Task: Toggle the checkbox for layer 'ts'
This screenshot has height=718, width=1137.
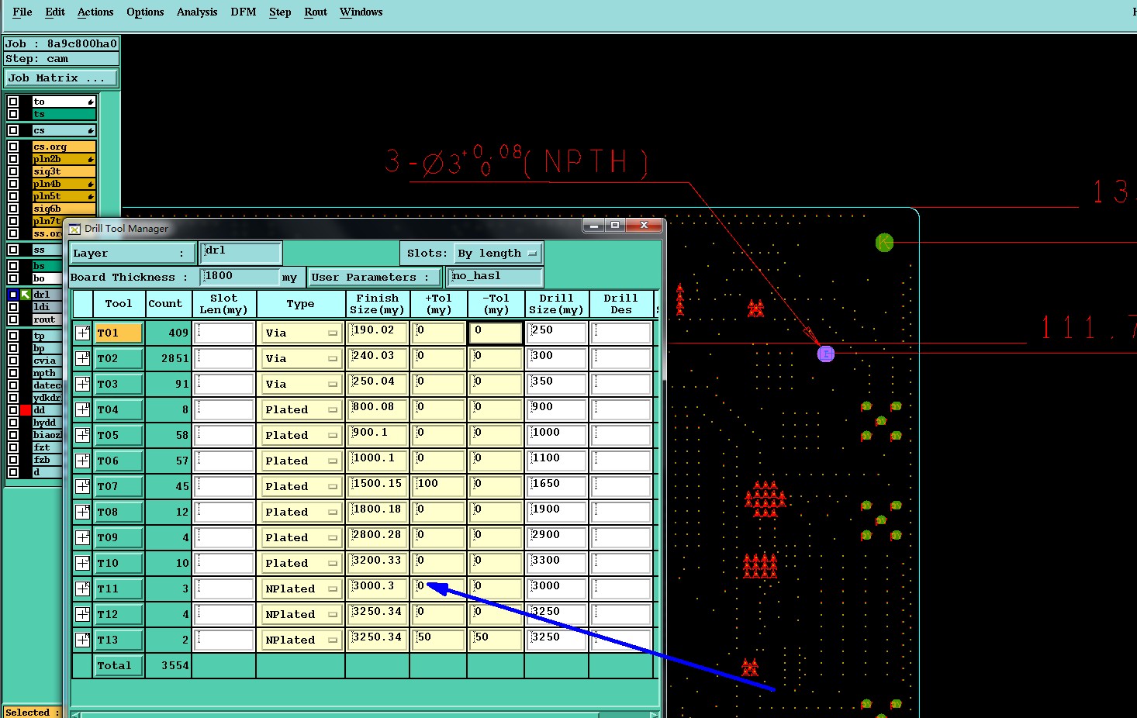Action: pyautogui.click(x=13, y=114)
